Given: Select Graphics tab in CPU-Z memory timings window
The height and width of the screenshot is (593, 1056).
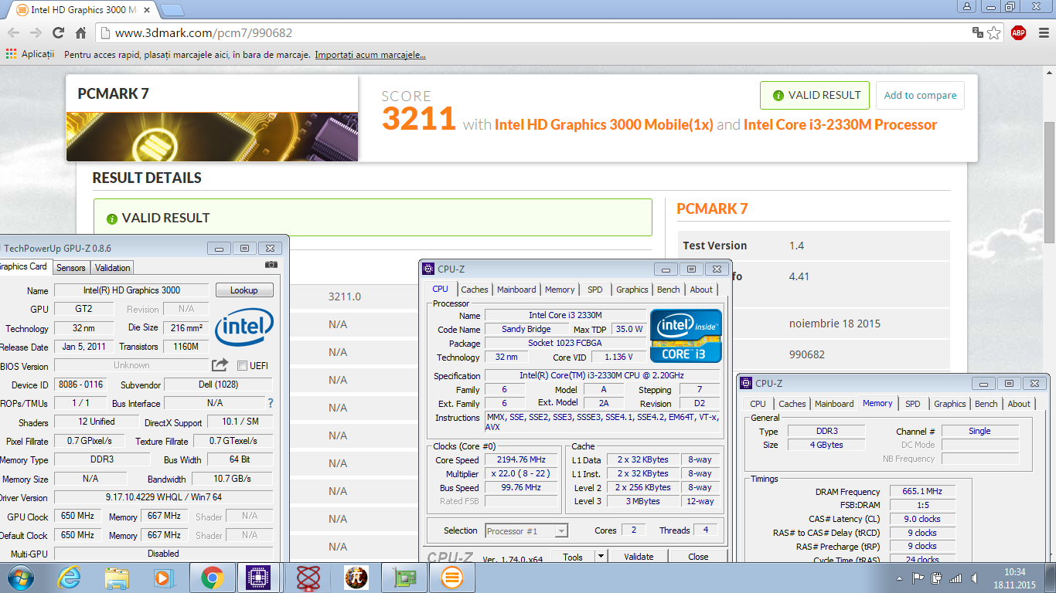Looking at the screenshot, I should [x=950, y=404].
